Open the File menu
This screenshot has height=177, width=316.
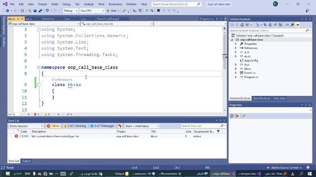pos(12,4)
